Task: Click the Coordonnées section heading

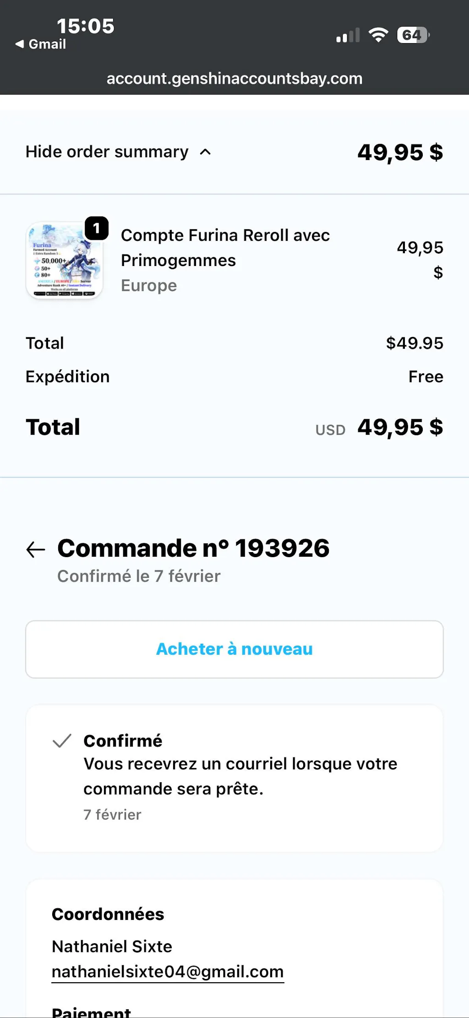Action: tap(108, 914)
